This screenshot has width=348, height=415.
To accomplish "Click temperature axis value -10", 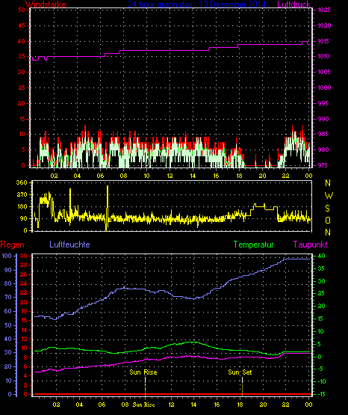I will click(321, 381).
